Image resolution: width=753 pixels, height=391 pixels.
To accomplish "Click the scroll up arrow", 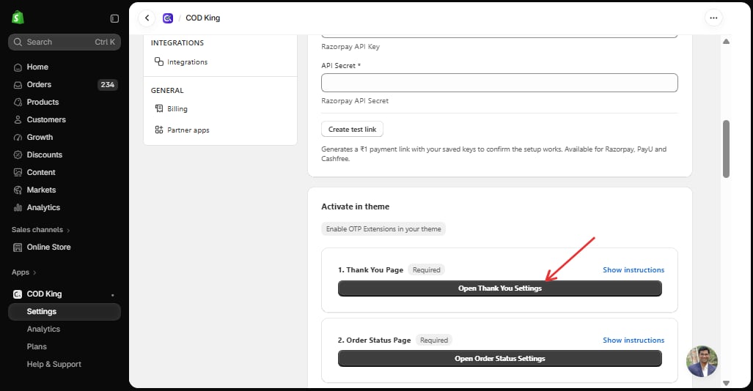I will click(x=726, y=42).
